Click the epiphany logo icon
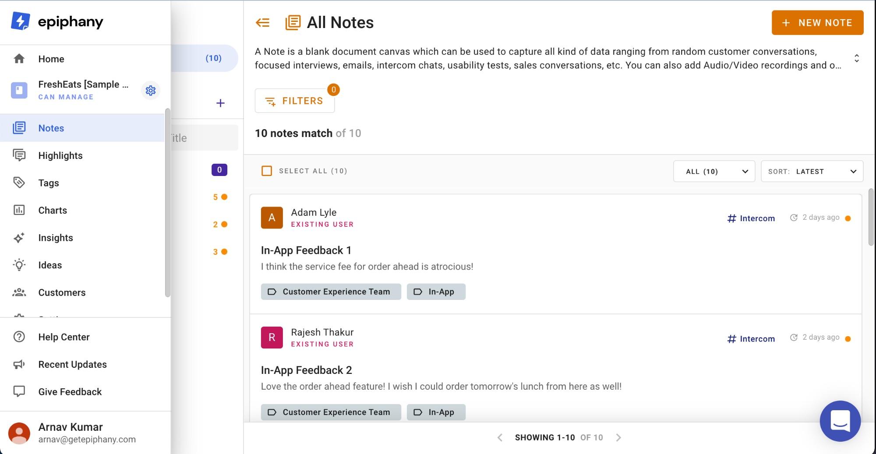The width and height of the screenshot is (876, 454). tap(21, 21)
